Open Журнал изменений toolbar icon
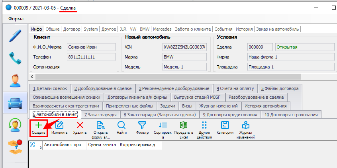 pyautogui.click(x=245, y=125)
